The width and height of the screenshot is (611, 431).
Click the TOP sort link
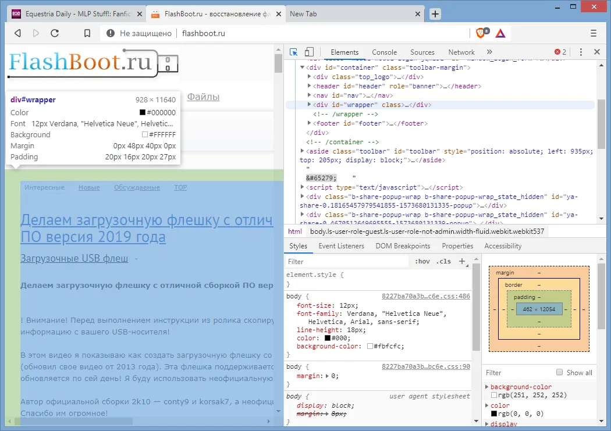(180, 187)
